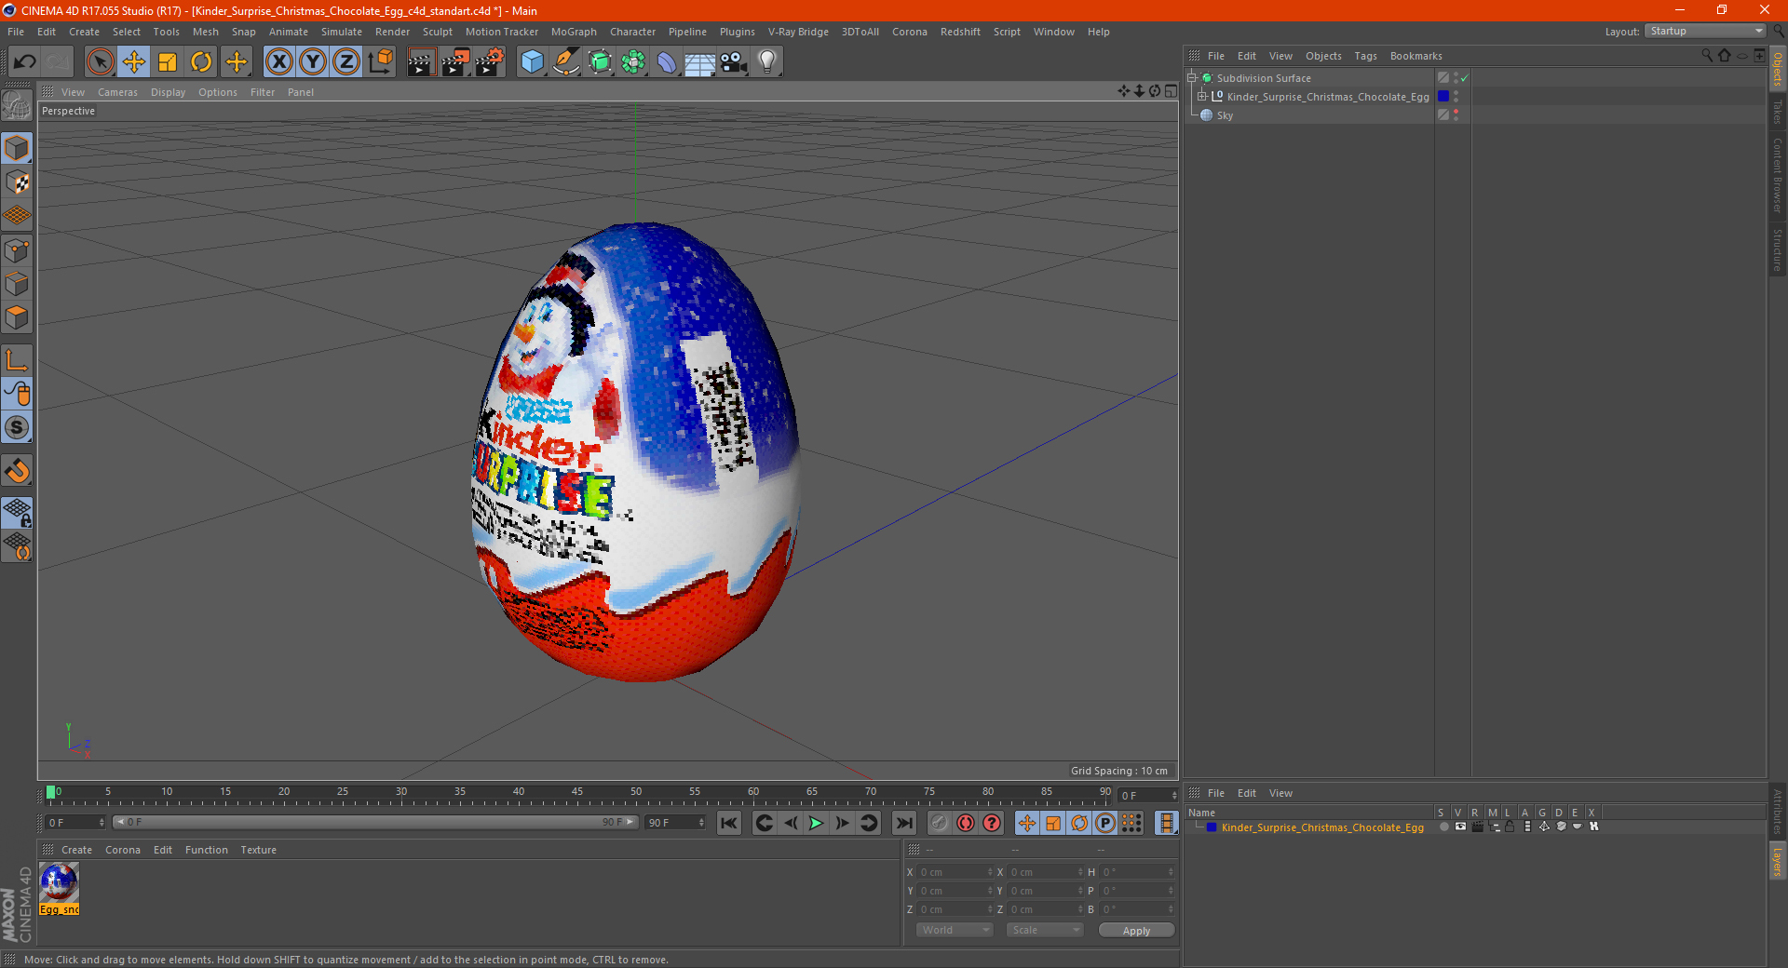The height and width of the screenshot is (968, 1788).
Task: Activate the Scale tool
Action: [x=168, y=62]
